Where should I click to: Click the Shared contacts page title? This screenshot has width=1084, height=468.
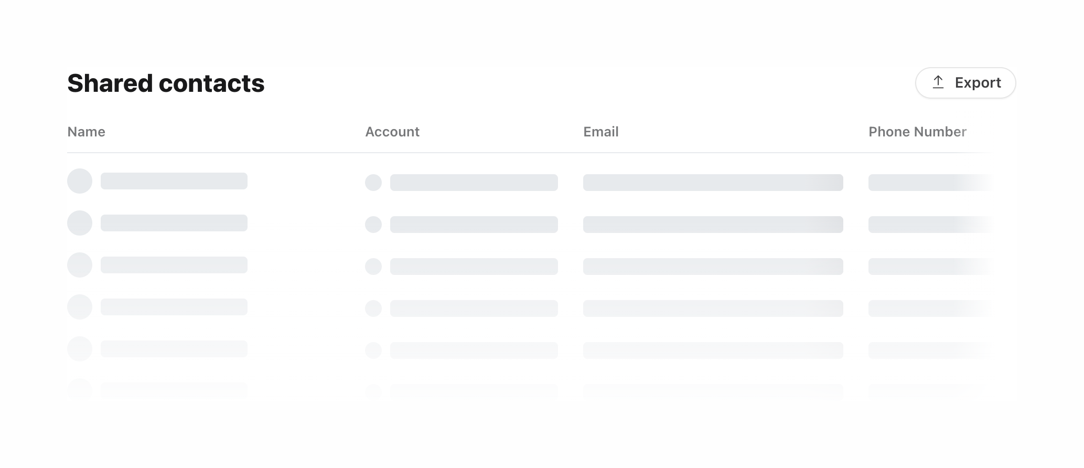[x=166, y=83]
